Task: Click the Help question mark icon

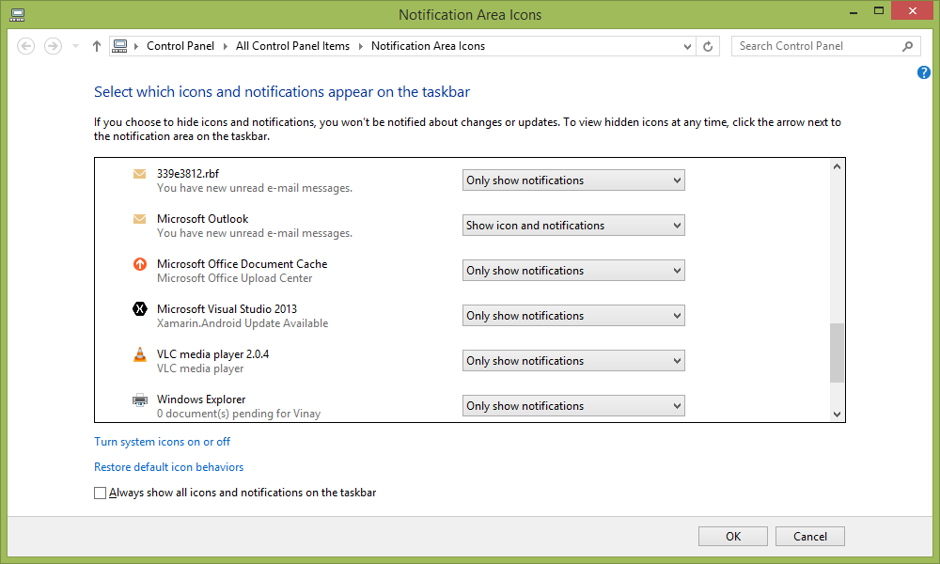Action: click(x=923, y=72)
